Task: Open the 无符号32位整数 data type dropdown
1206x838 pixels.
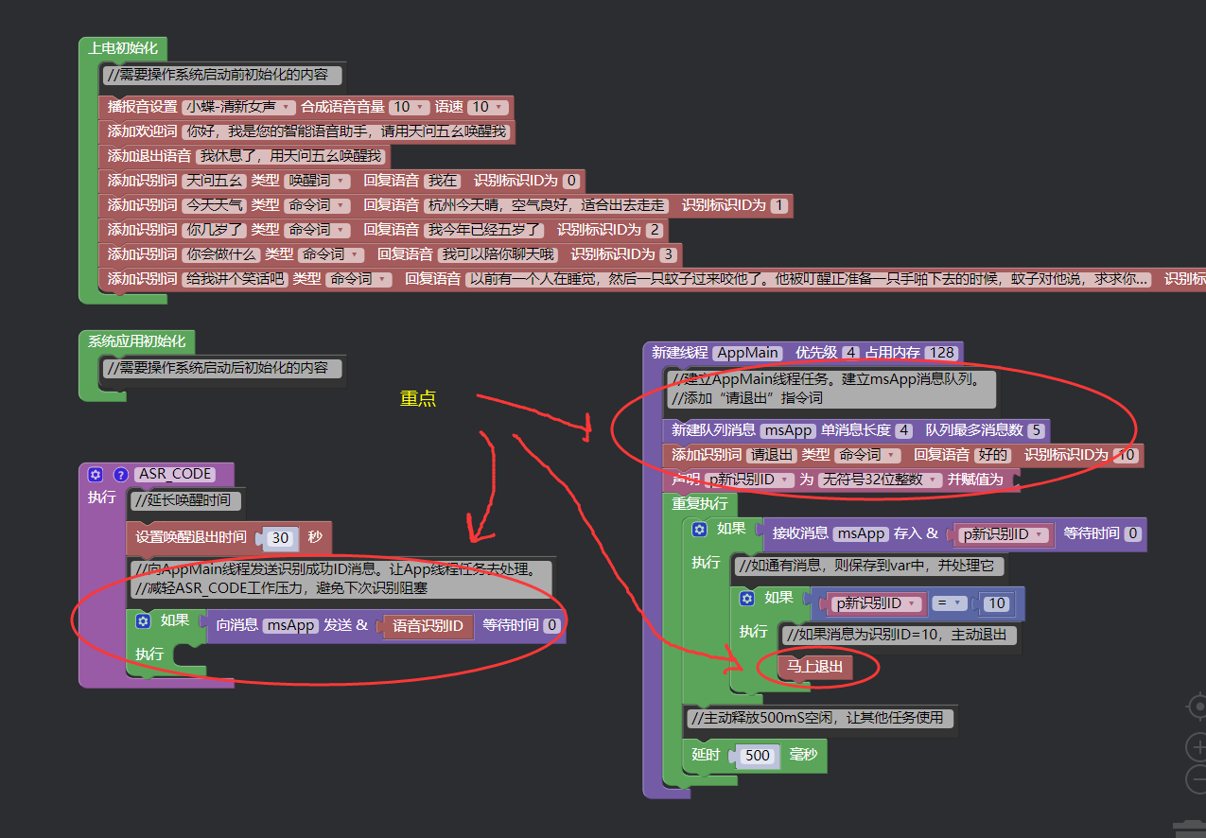Action: tap(881, 480)
